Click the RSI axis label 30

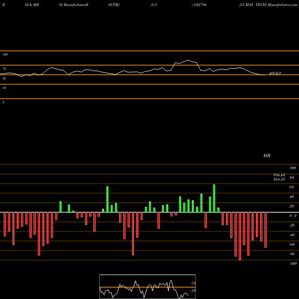[x=4, y=88]
